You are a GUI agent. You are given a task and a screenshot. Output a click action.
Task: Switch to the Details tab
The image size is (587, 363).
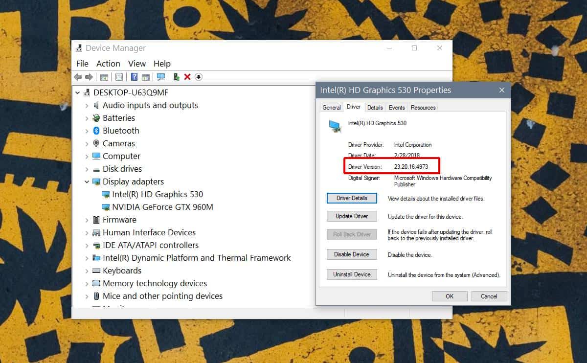tap(375, 108)
